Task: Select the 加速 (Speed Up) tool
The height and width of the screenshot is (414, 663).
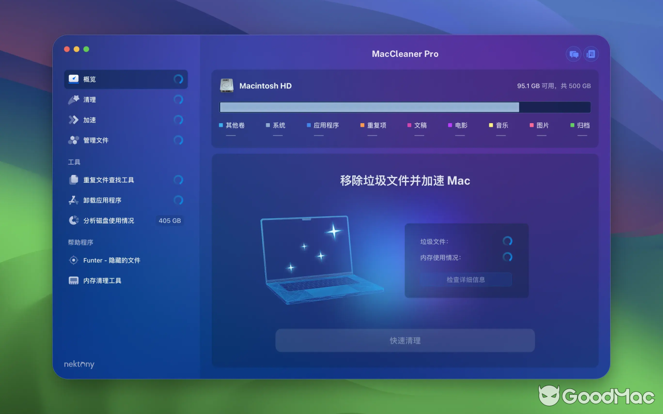Action: [90, 120]
